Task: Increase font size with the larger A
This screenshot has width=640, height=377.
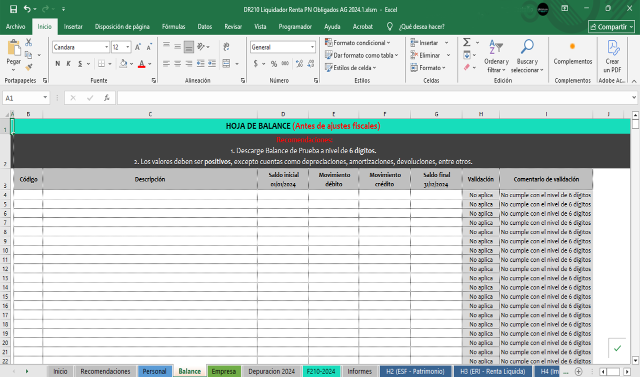Action: pyautogui.click(x=138, y=47)
